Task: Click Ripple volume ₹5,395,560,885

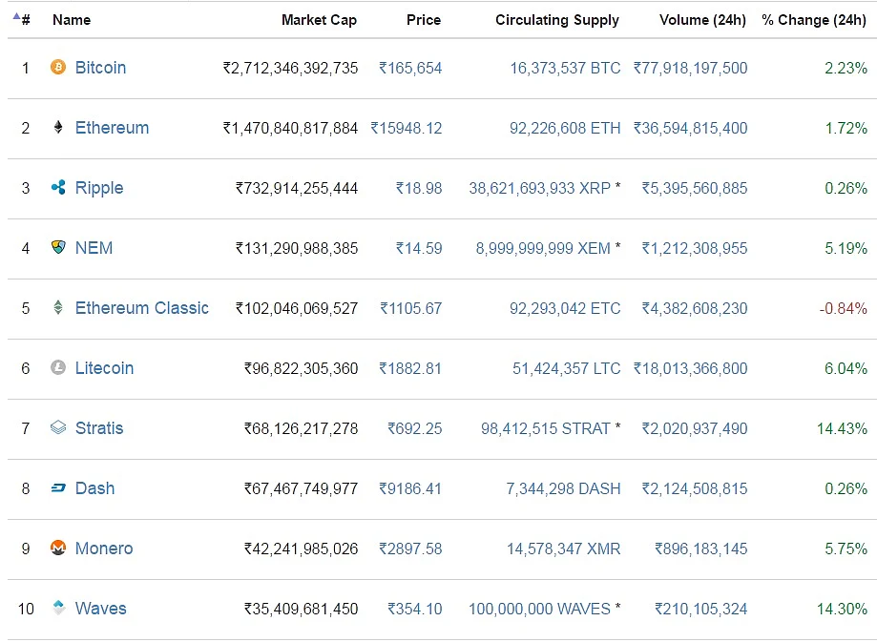Action: (x=695, y=189)
